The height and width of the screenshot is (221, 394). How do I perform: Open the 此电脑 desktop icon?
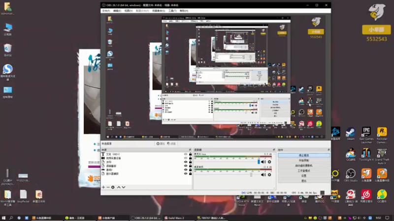(8, 29)
